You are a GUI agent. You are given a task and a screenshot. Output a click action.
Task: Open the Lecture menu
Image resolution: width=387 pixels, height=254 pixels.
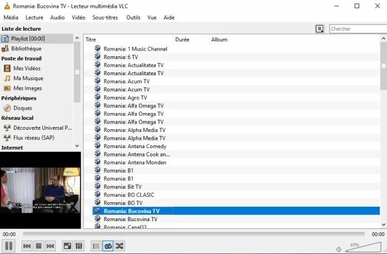click(x=34, y=18)
